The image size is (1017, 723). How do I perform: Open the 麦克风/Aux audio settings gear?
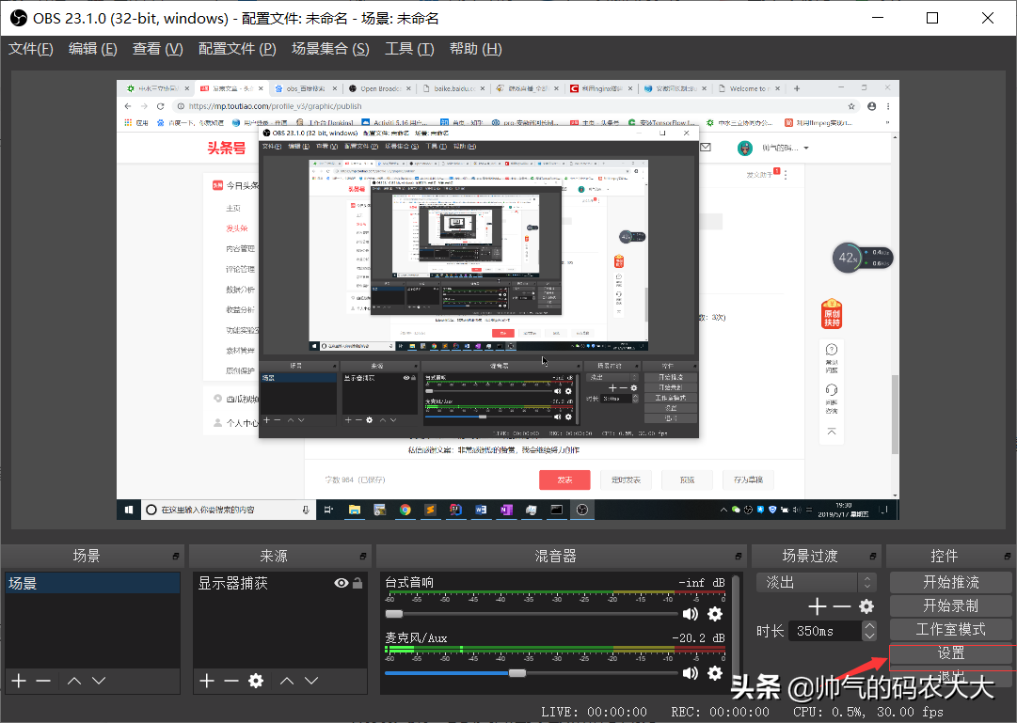(715, 673)
